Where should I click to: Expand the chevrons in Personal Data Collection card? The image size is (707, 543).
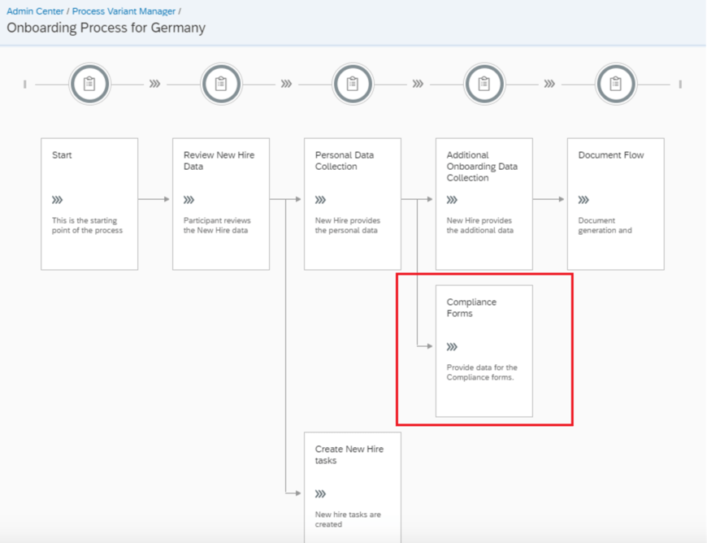click(x=321, y=200)
